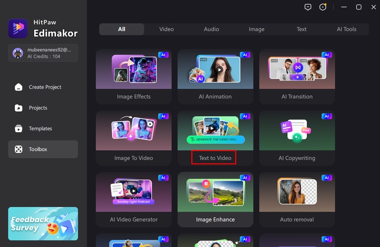Switch to the All tab
The width and height of the screenshot is (380, 247).
click(x=122, y=29)
